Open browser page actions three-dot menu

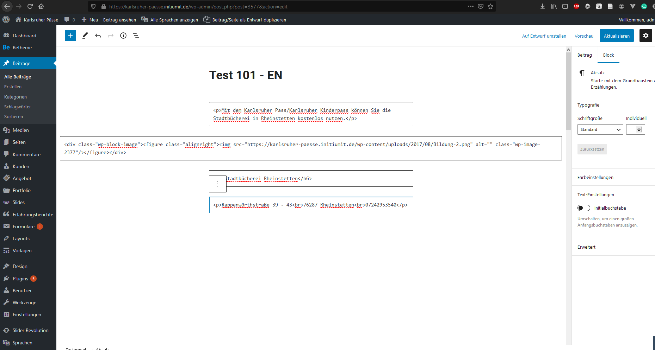pos(471,6)
